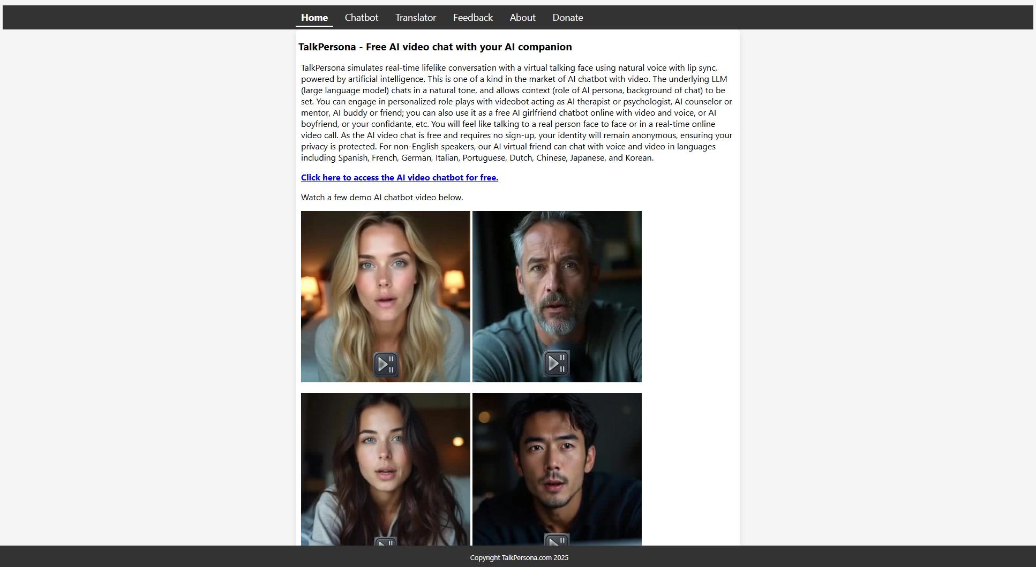Play the blonde woman demo video
This screenshot has height=567, width=1036.
385,364
